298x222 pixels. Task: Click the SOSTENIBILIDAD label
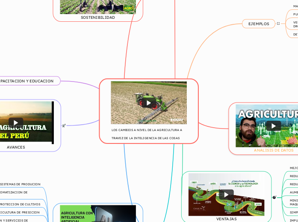click(98, 18)
